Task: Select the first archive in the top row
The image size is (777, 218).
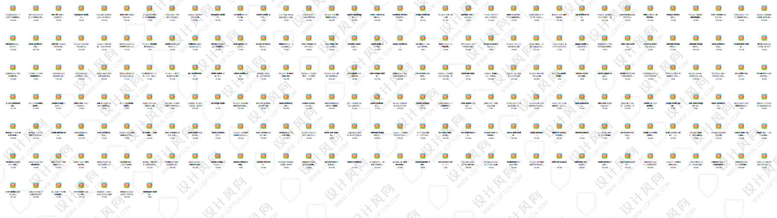Action: click(x=13, y=9)
